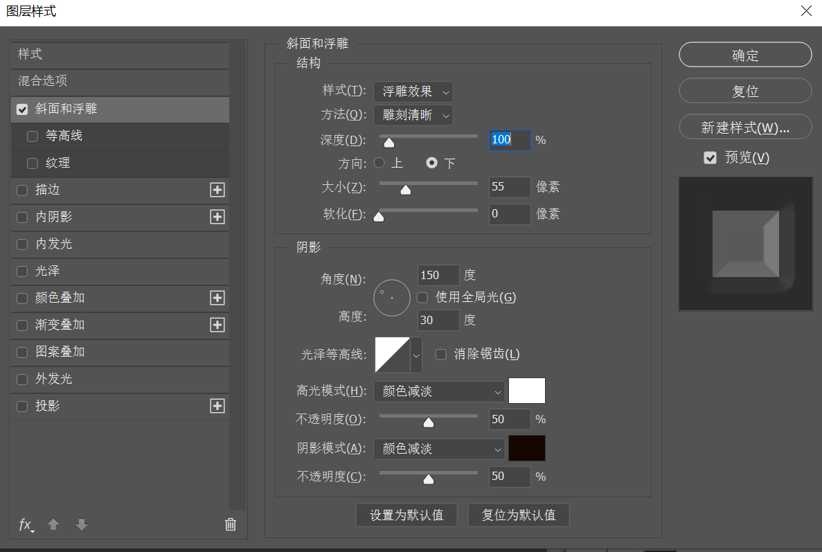
Task: Add another 颜色叠加 effect with plus icon
Action: [217, 298]
